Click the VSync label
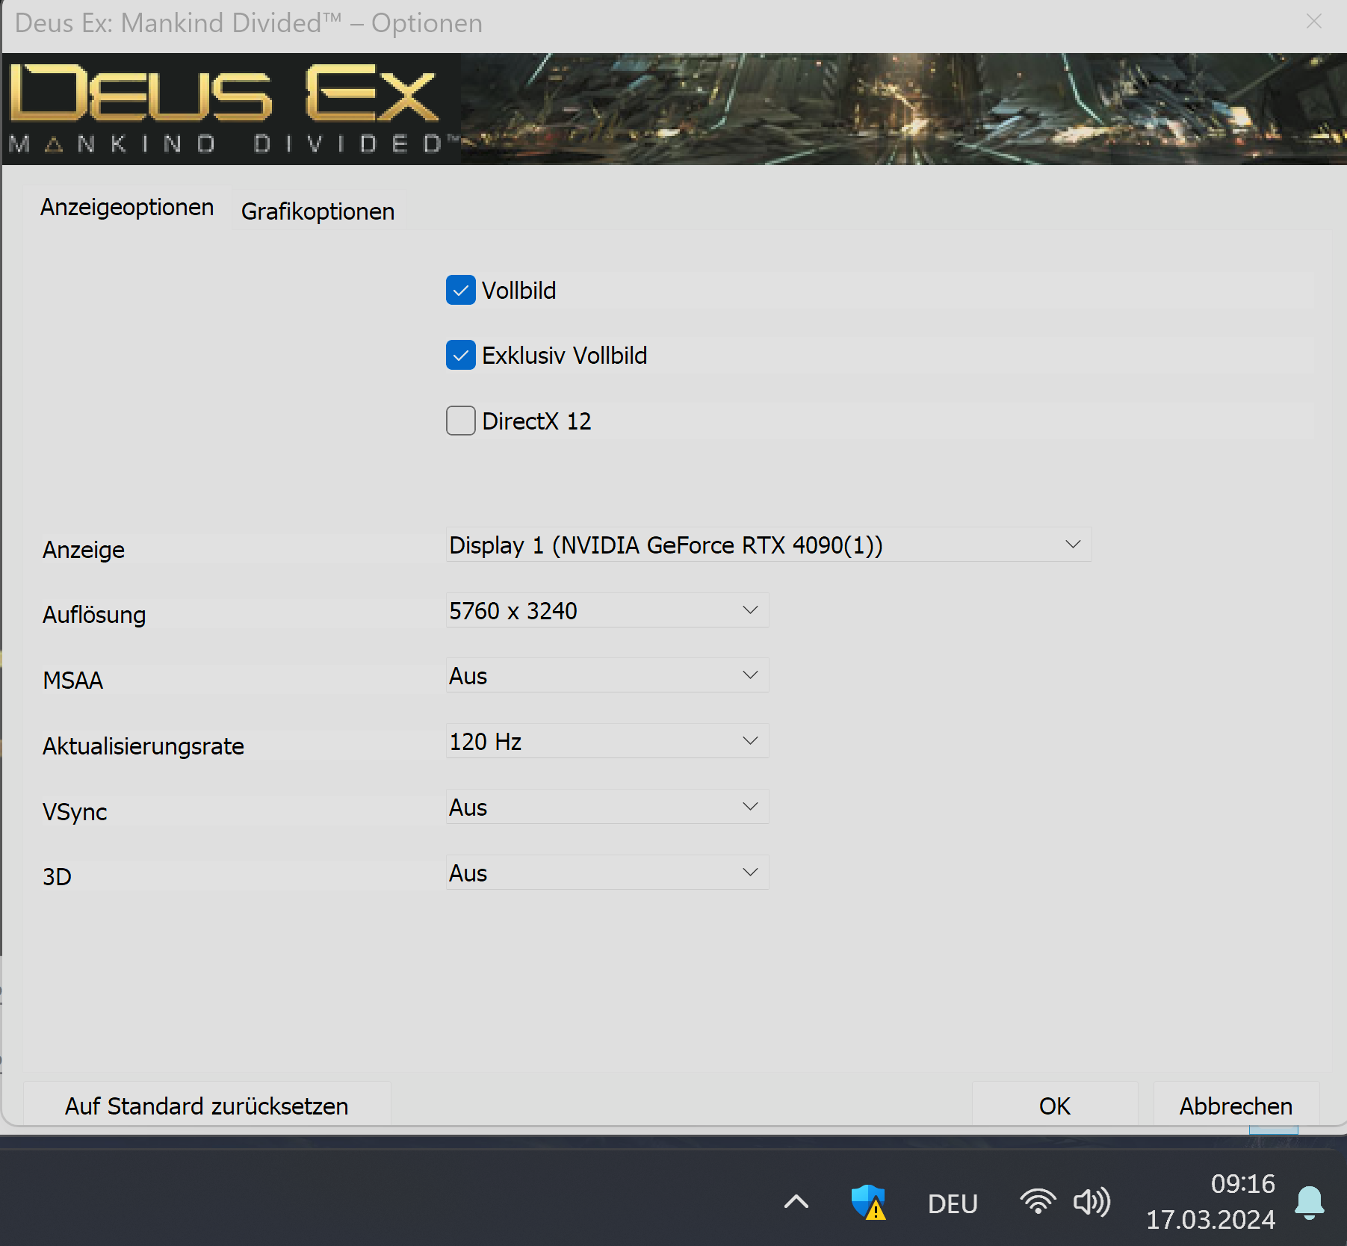 pyautogui.click(x=75, y=812)
